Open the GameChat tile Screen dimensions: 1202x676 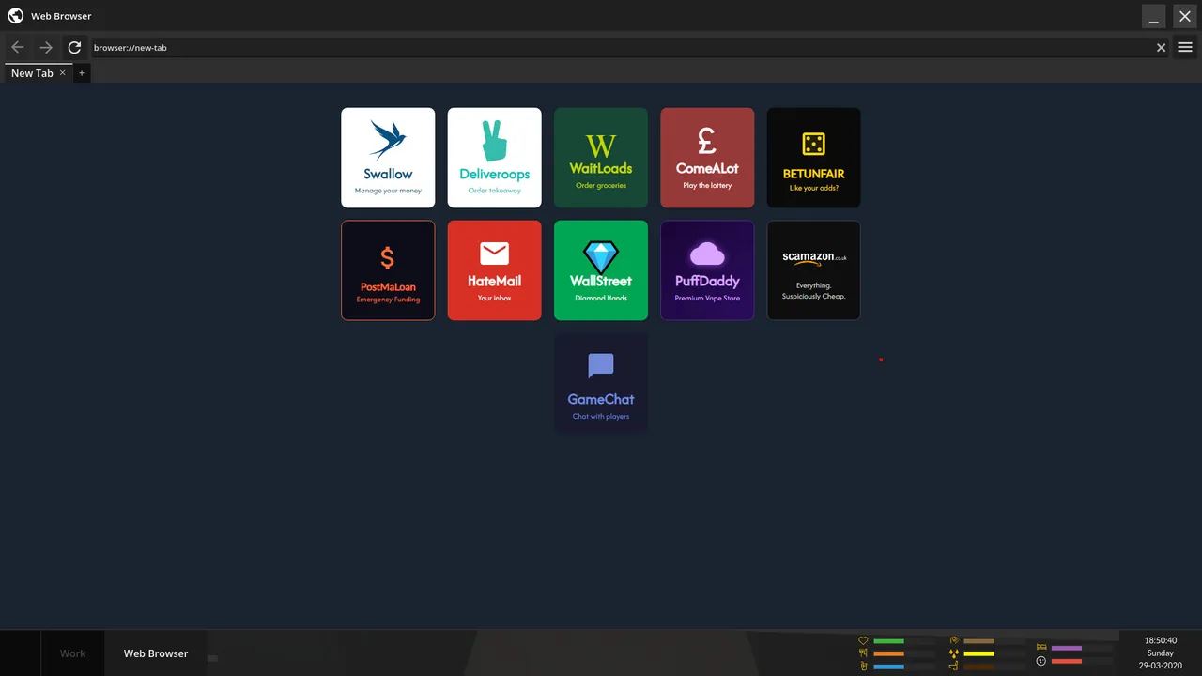coord(601,383)
